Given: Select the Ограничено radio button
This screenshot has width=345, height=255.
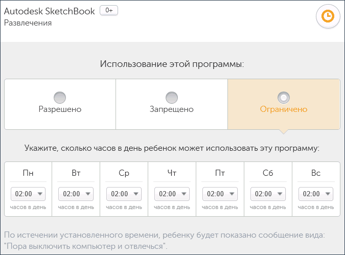Looking at the screenshot, I should [283, 97].
